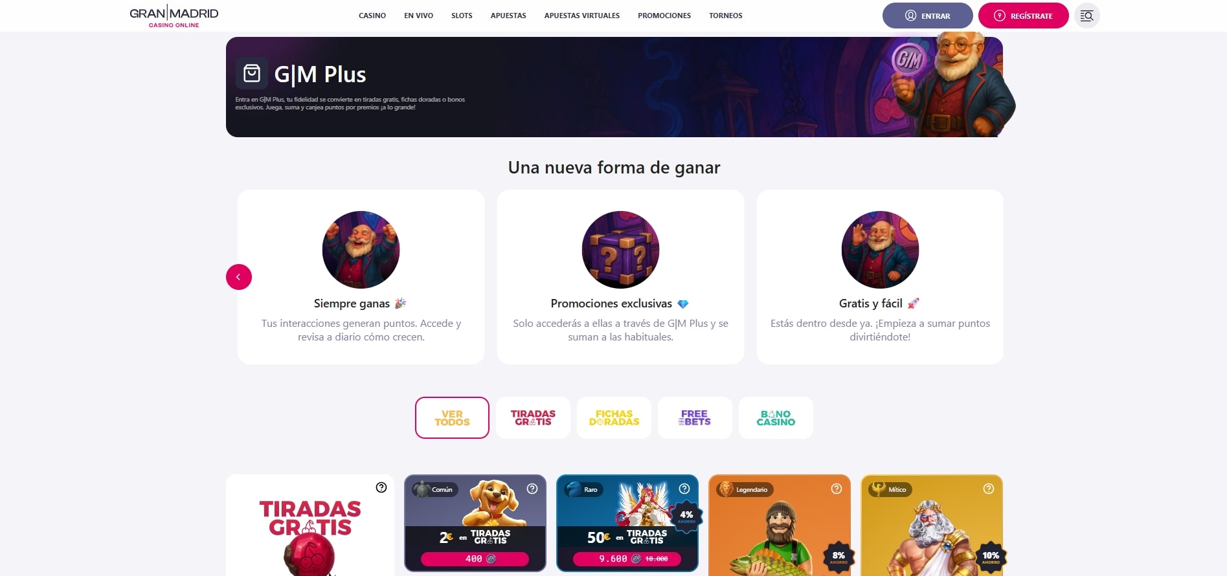Filter by Tiradas Gratis category
The image size is (1227, 576).
pyautogui.click(x=533, y=417)
